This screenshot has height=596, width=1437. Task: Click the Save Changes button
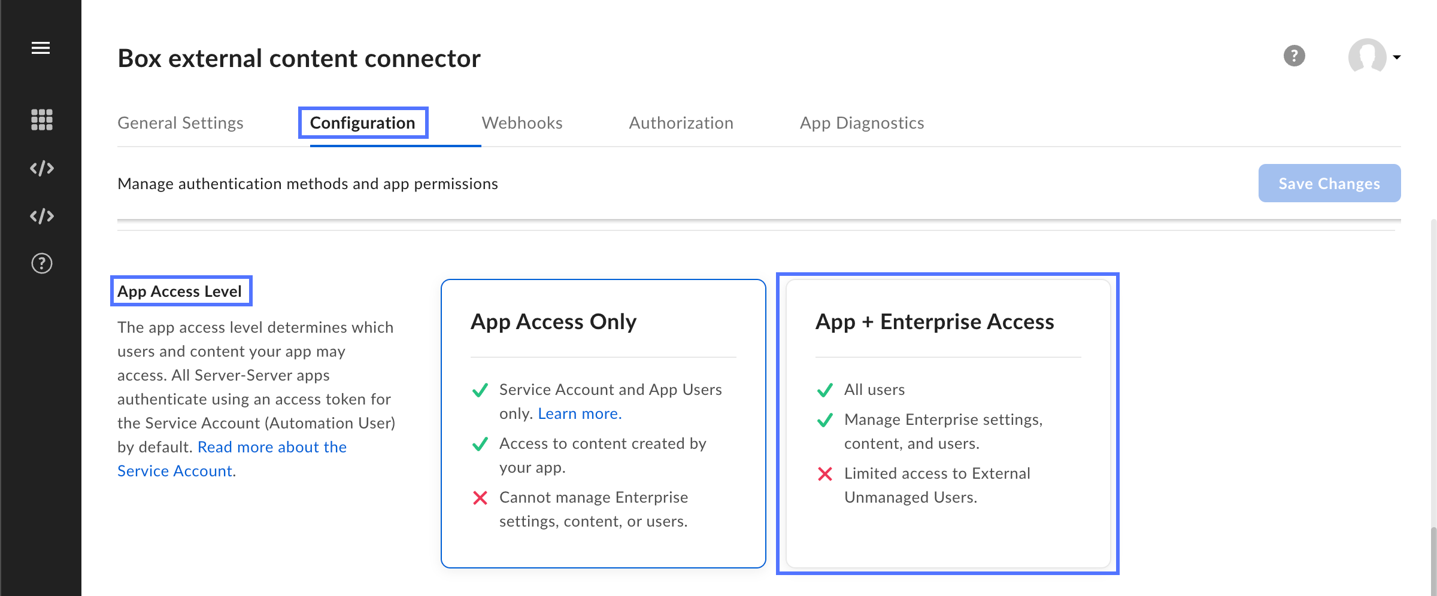click(x=1329, y=183)
